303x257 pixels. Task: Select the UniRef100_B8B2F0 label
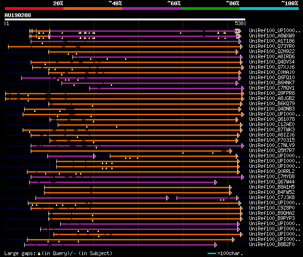coord(272,245)
